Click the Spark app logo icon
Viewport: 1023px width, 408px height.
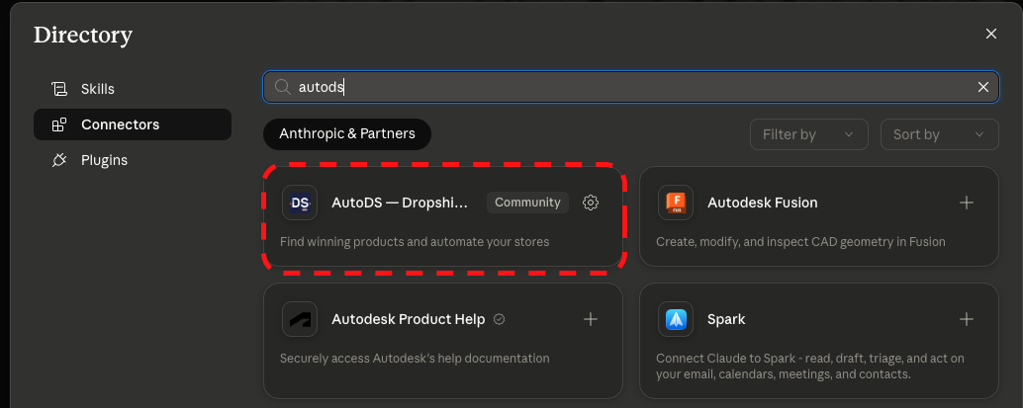pyautogui.click(x=676, y=319)
